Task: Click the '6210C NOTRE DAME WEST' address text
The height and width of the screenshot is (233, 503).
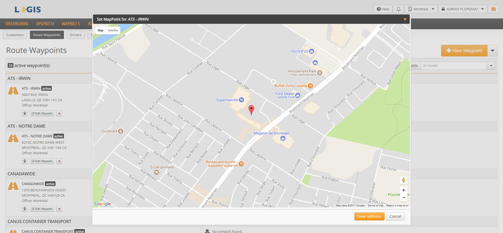Action: tap(43, 143)
